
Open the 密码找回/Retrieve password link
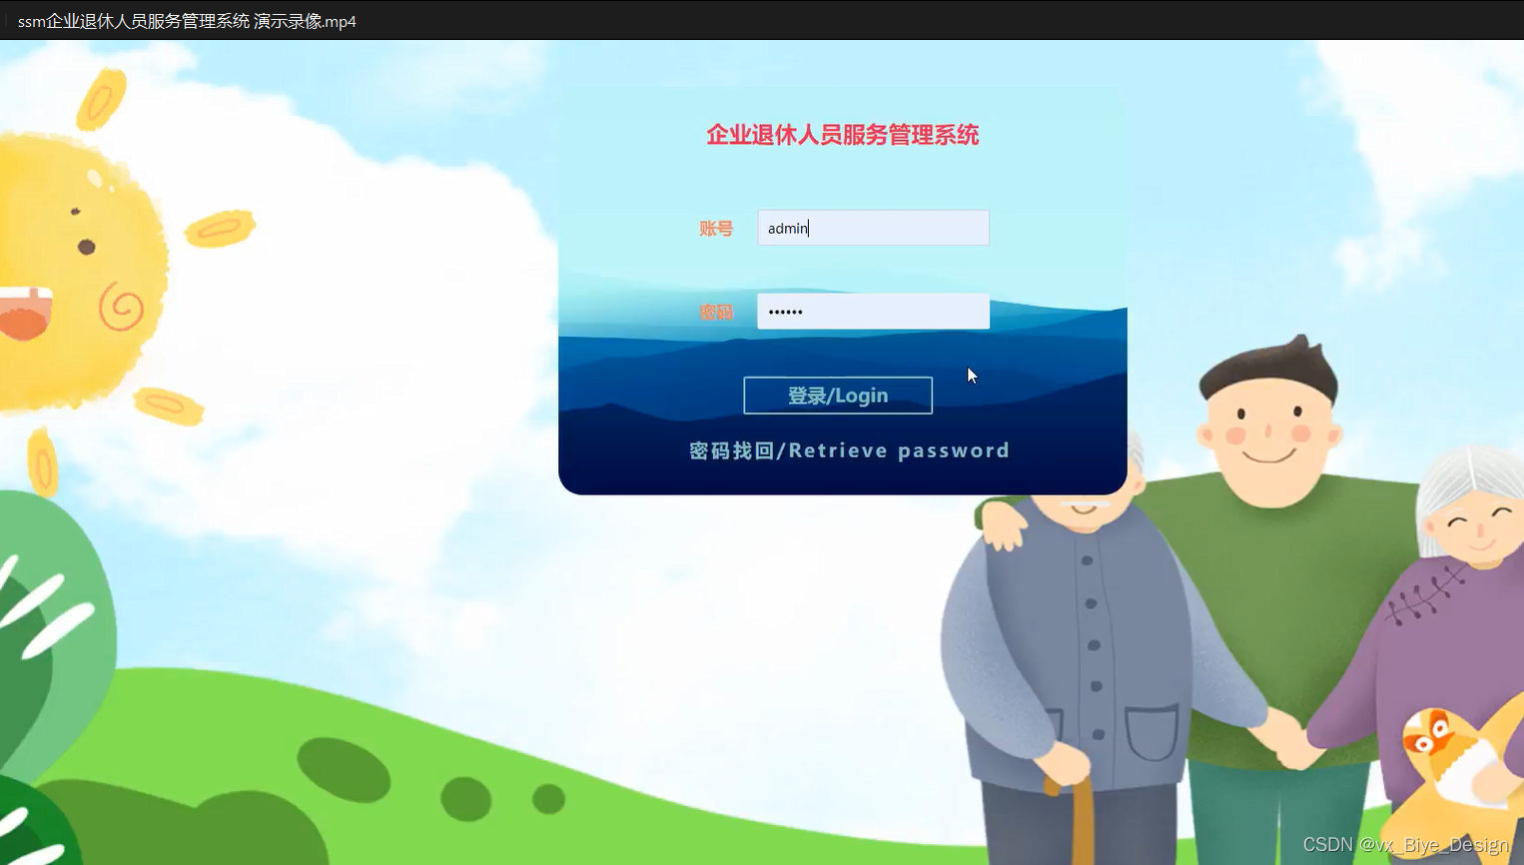(x=849, y=450)
